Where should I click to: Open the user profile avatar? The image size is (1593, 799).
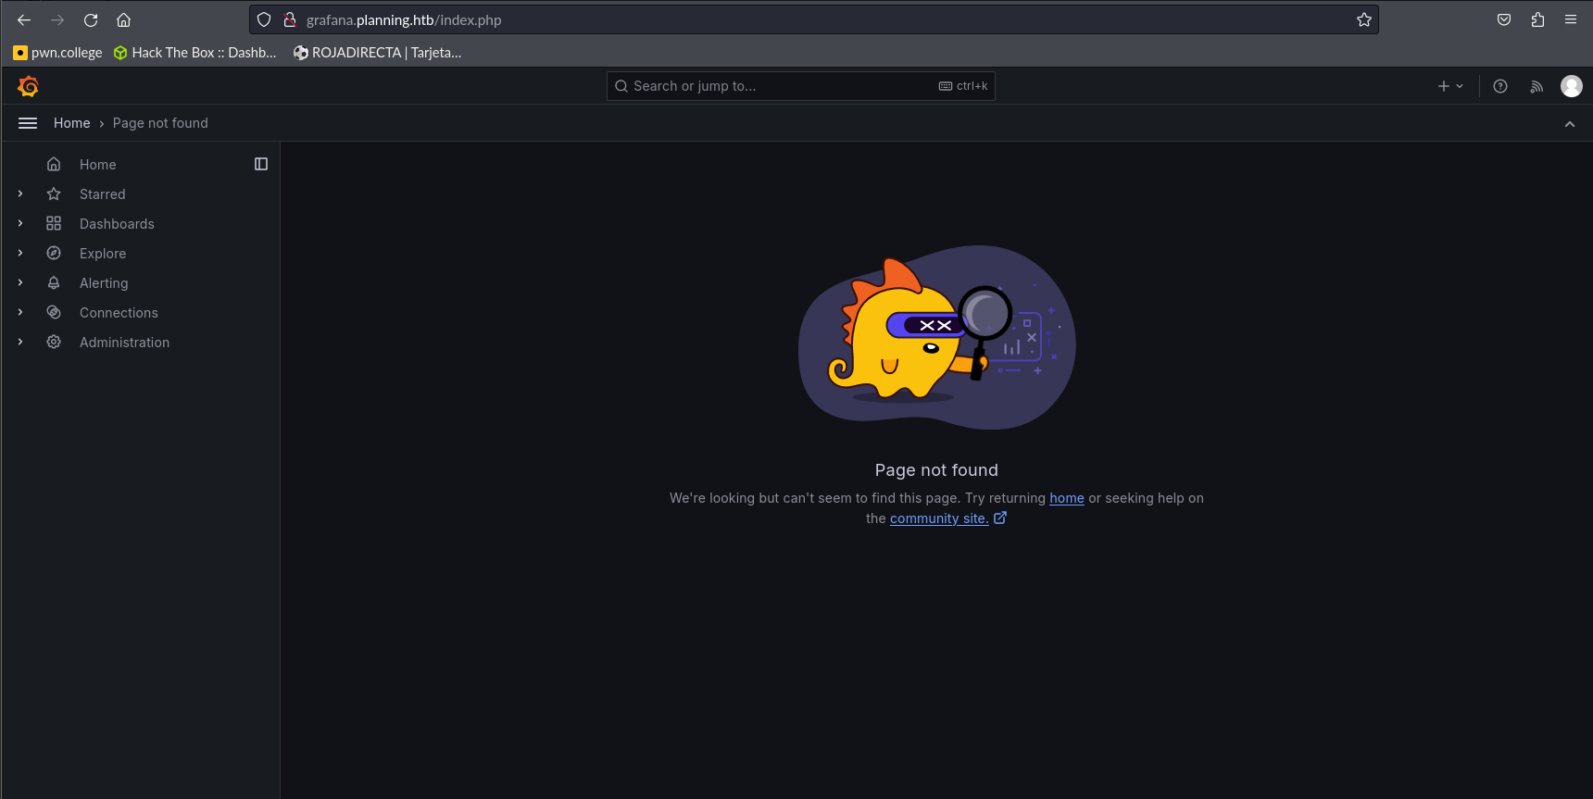pyautogui.click(x=1572, y=86)
